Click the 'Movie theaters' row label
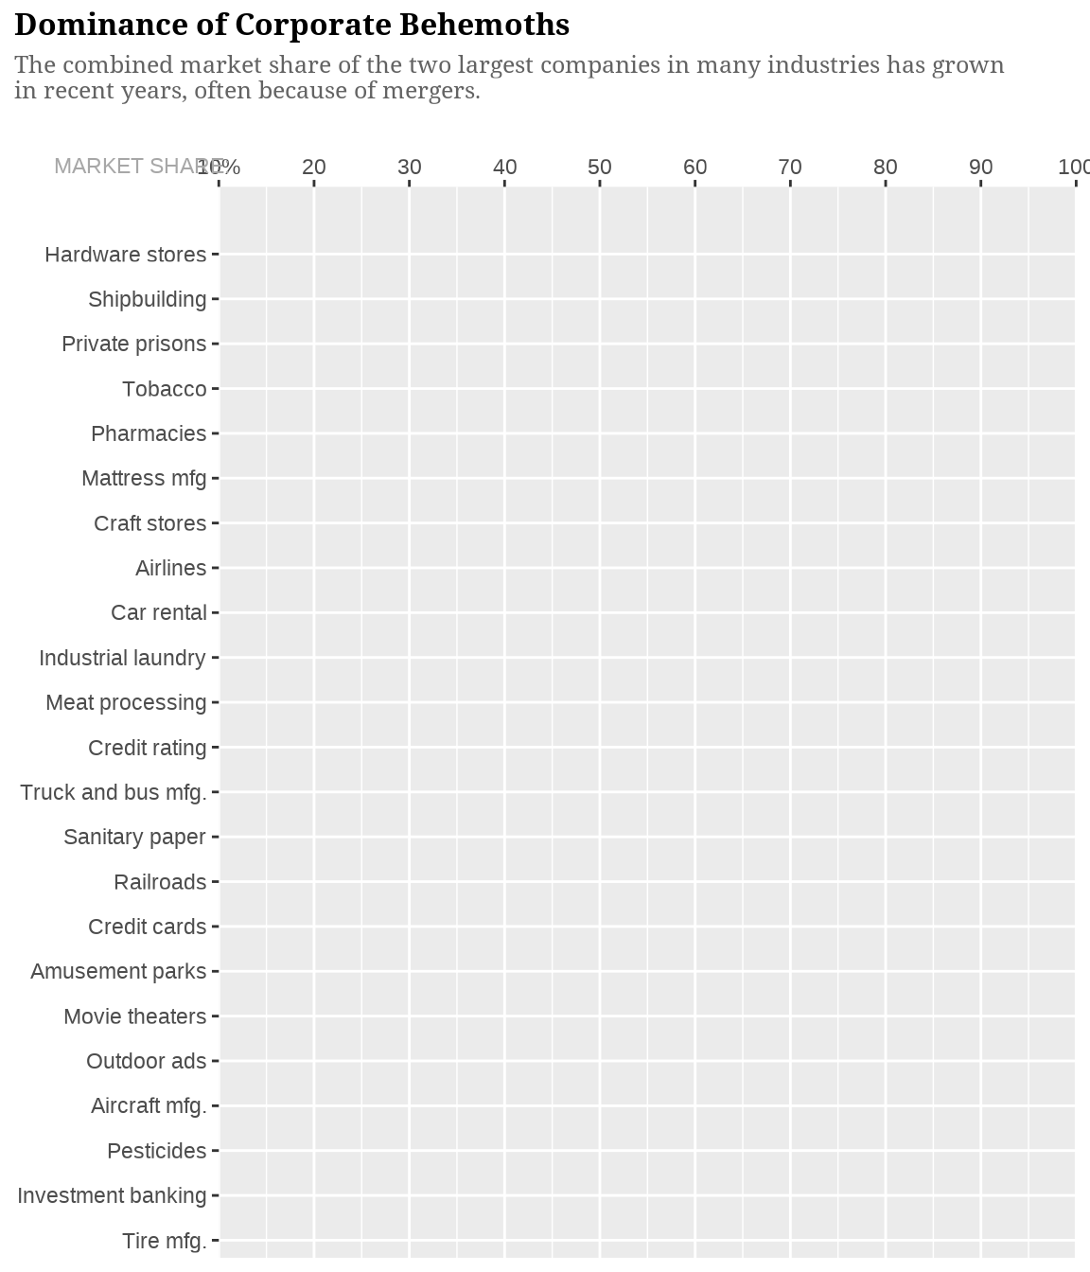This screenshot has height=1272, width=1090. tap(134, 1017)
